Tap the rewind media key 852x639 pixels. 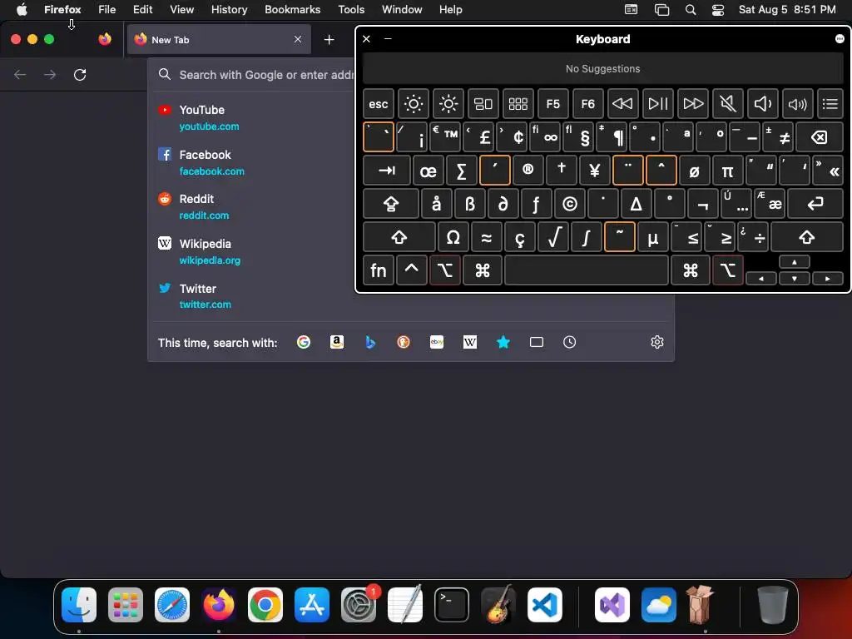pos(622,103)
